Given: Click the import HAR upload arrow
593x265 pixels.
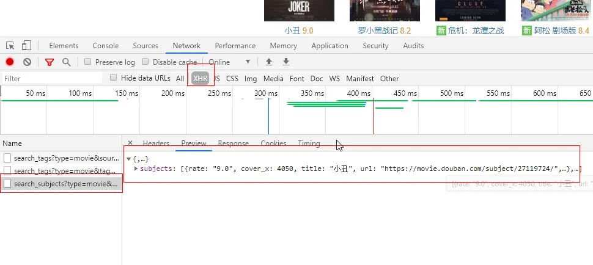Looking at the screenshot, I should (268, 62).
